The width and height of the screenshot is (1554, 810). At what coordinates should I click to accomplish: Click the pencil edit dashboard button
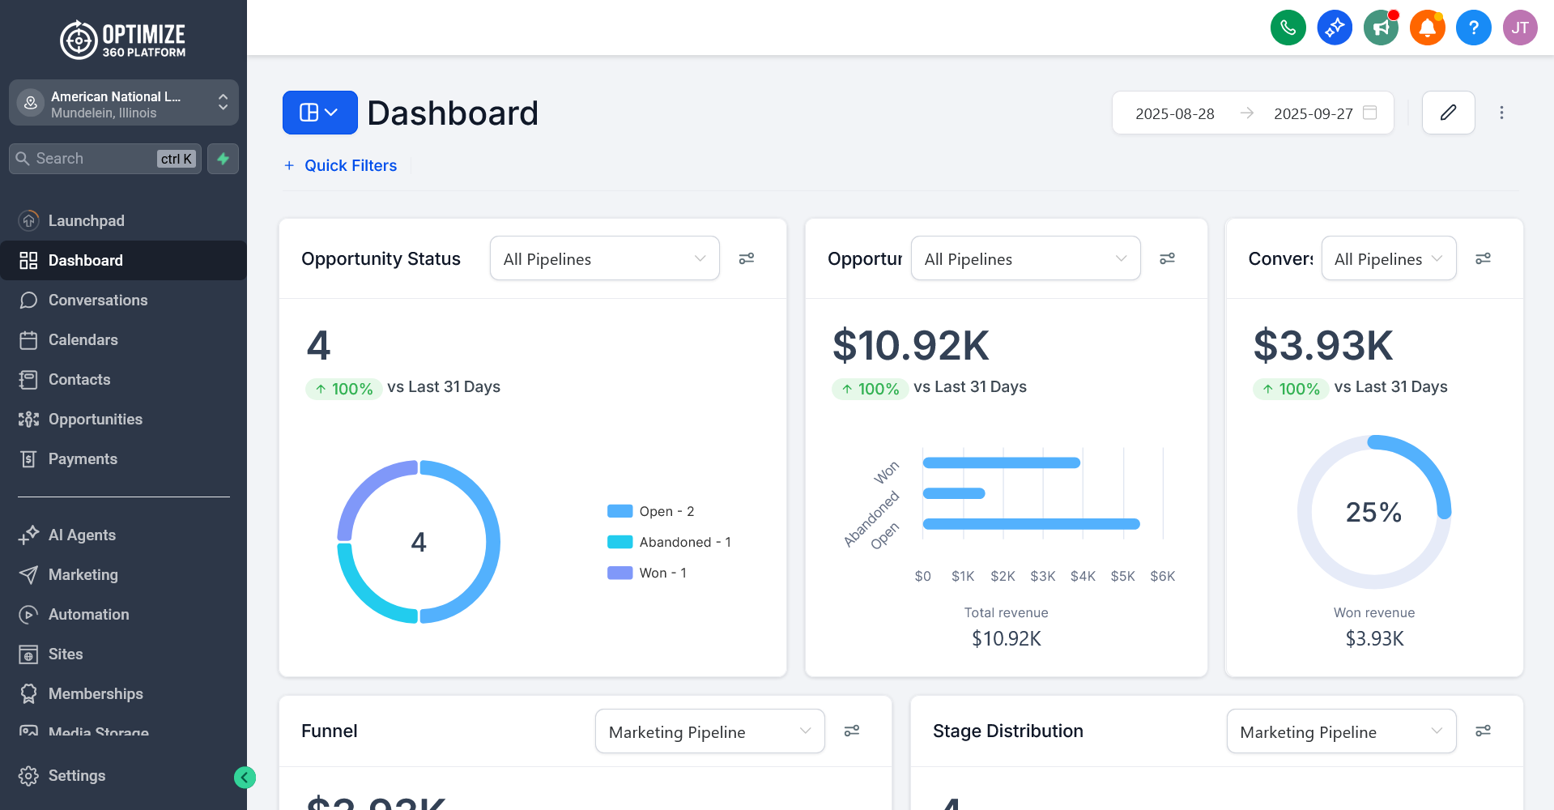click(1448, 113)
